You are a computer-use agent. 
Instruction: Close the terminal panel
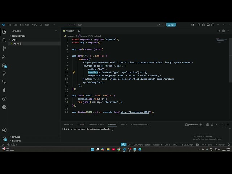tap(228, 125)
